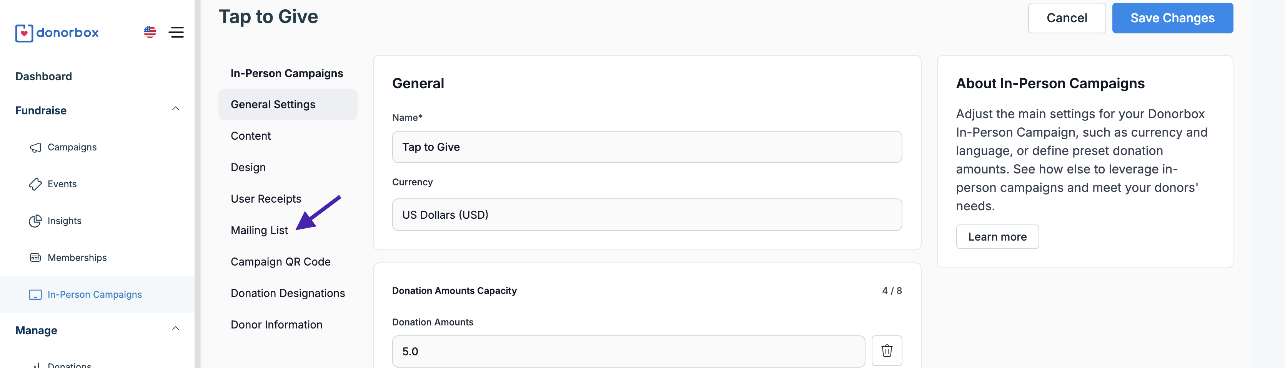
Task: Open the User Receipts section
Action: tap(266, 199)
